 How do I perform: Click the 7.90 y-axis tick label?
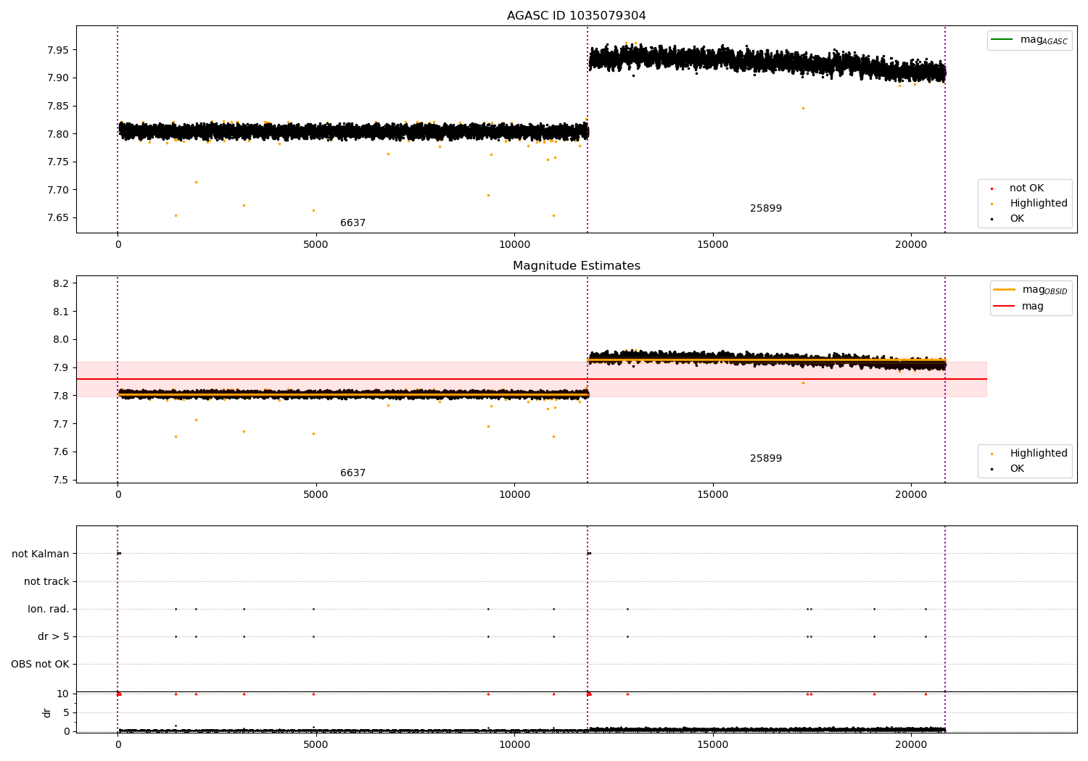click(x=58, y=78)
